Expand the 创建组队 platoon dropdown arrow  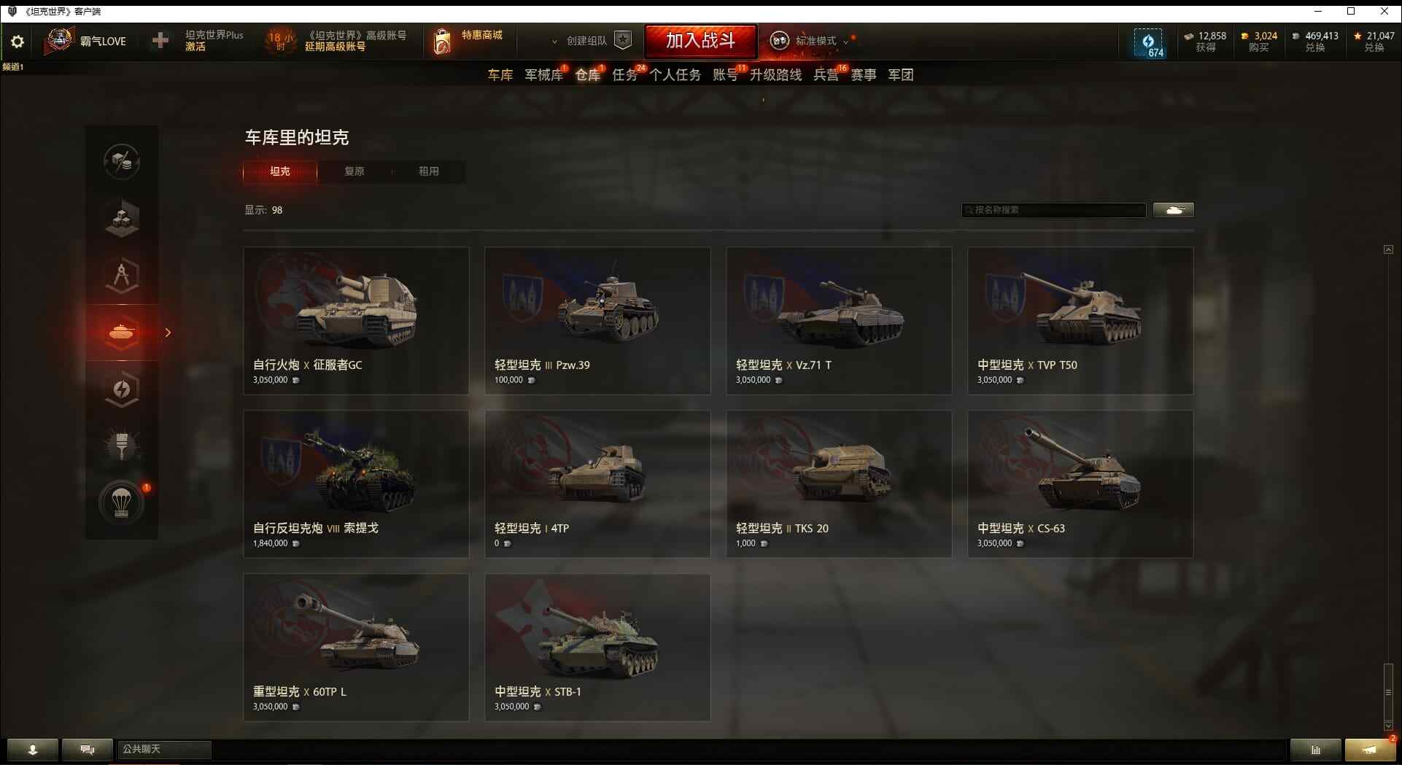(554, 42)
